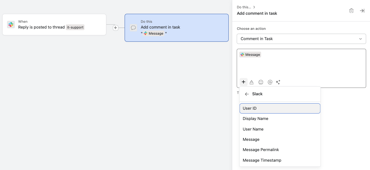Click the trash delete action icon
Viewport: 370px width, 170px height.
[351, 11]
